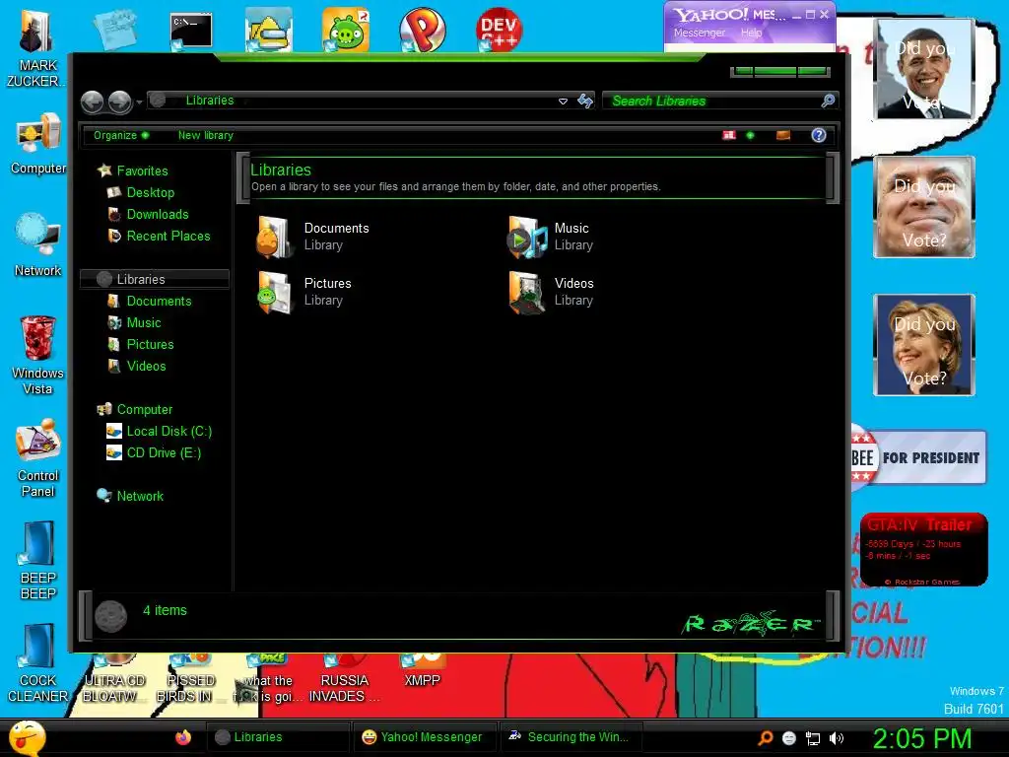Select the Computer desktop icon

[x=38, y=144]
